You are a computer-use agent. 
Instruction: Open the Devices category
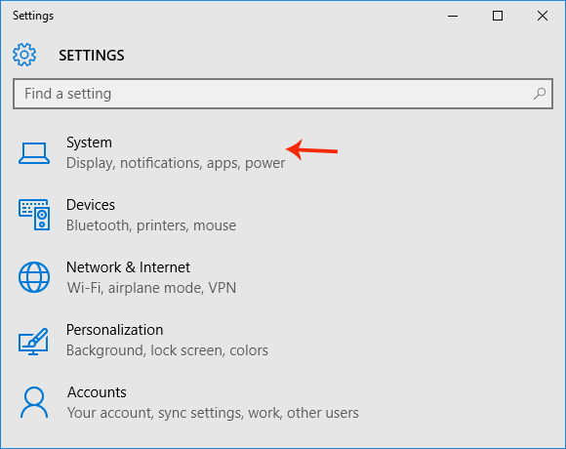coord(128,215)
